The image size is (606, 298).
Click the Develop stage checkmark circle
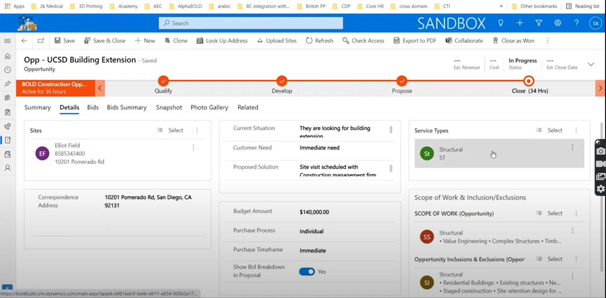(282, 81)
